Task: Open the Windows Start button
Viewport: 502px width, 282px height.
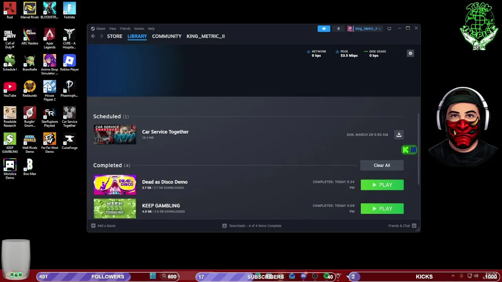Action: (153, 277)
